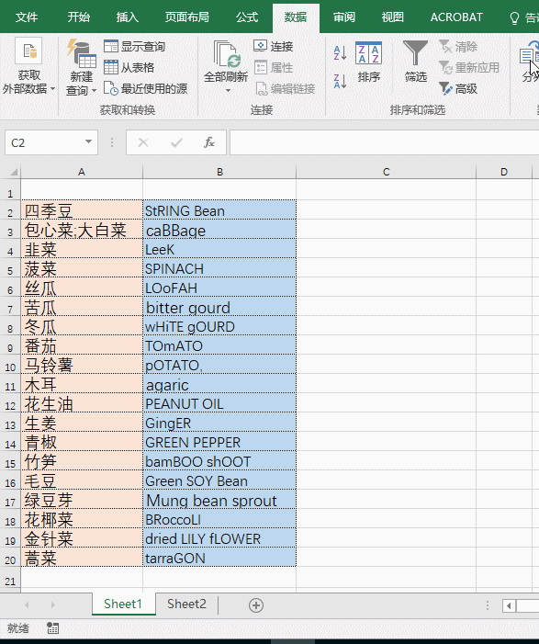The height and width of the screenshot is (644, 539).
Task: Confirm formula entry checkmark icon
Action: pyautogui.click(x=176, y=142)
